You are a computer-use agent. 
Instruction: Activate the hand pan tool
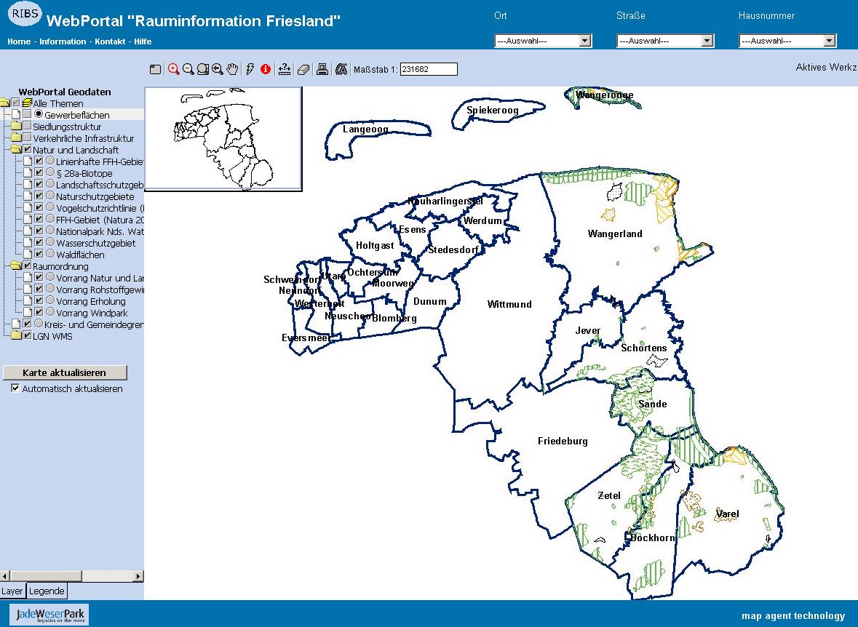coord(232,69)
